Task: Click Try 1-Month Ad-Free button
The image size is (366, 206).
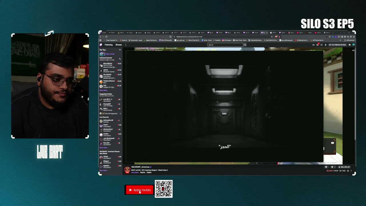Action: tap(338, 45)
